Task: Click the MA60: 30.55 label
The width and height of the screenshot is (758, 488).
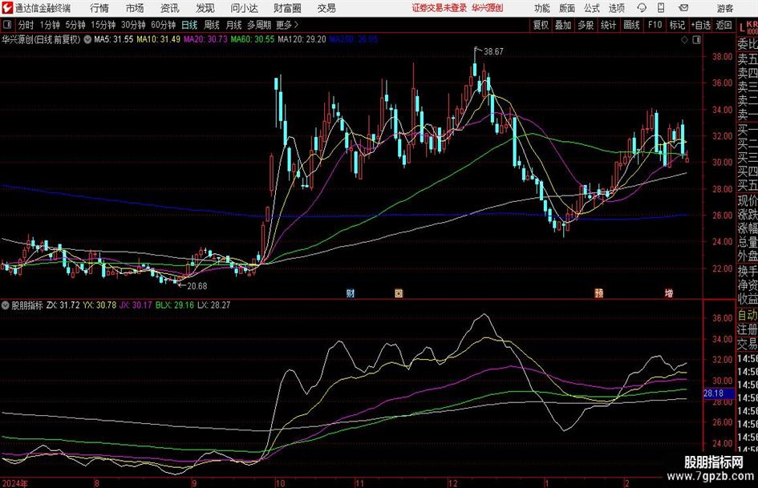Action: (x=253, y=39)
